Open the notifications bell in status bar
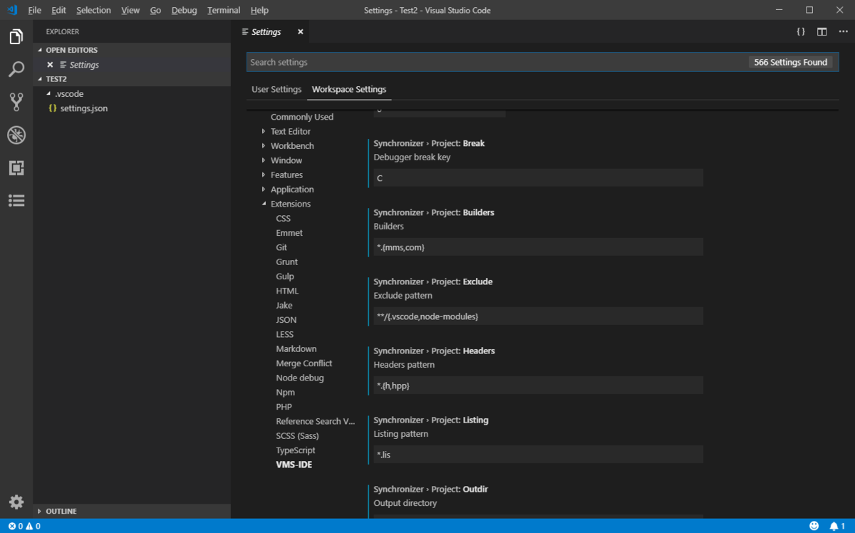 [834, 526]
